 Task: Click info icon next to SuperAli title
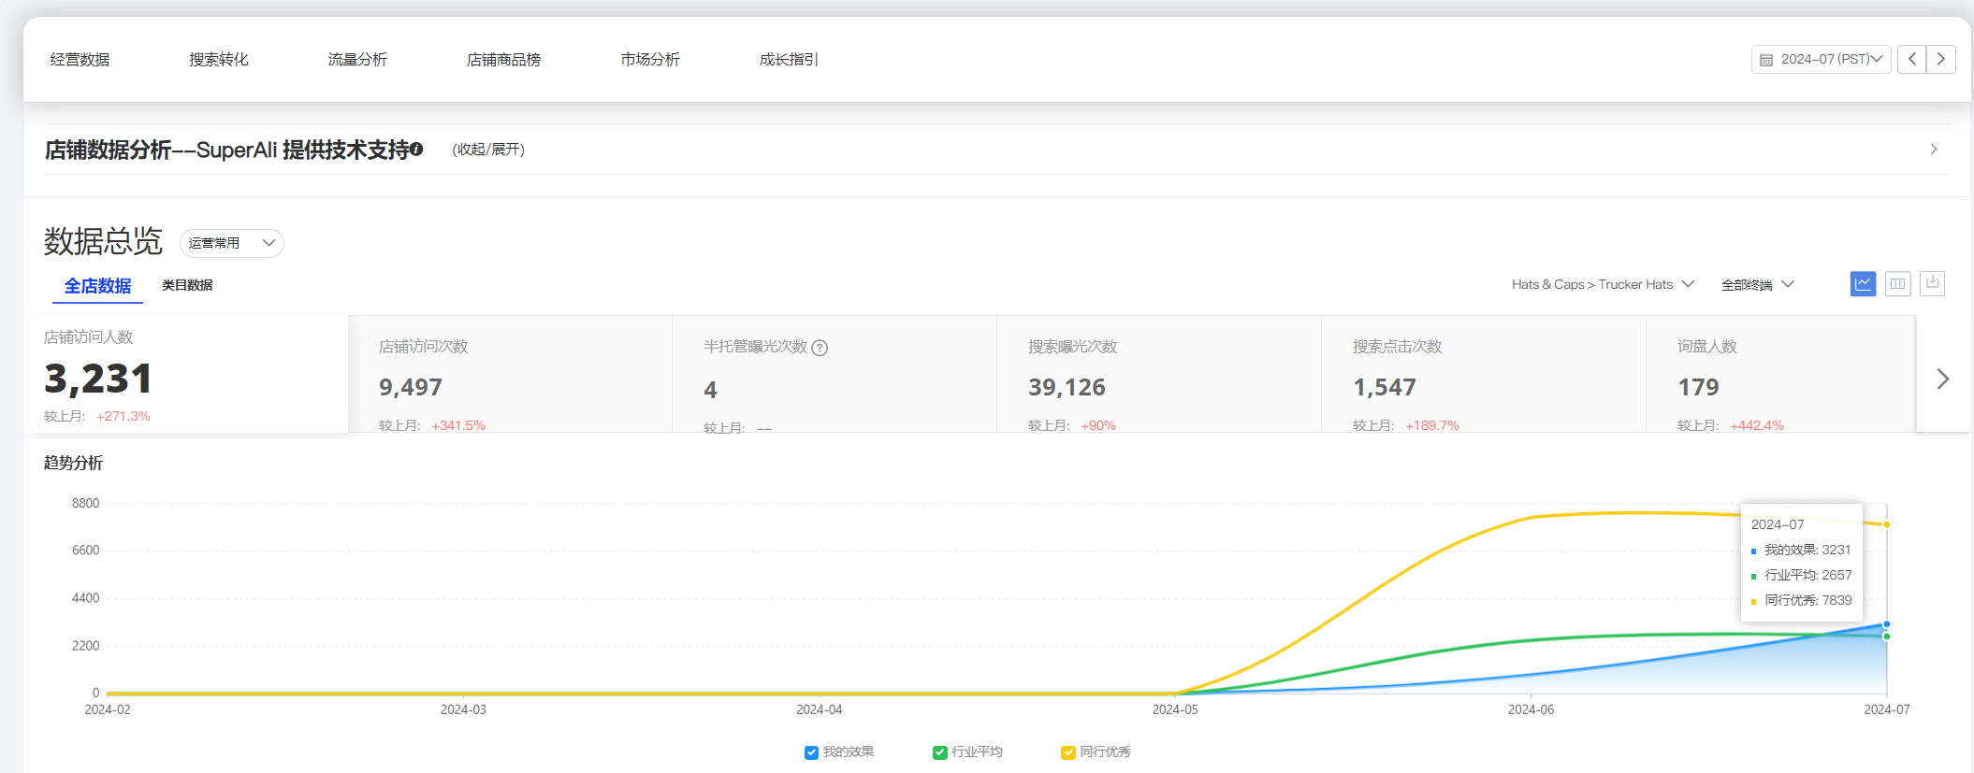[x=417, y=150]
